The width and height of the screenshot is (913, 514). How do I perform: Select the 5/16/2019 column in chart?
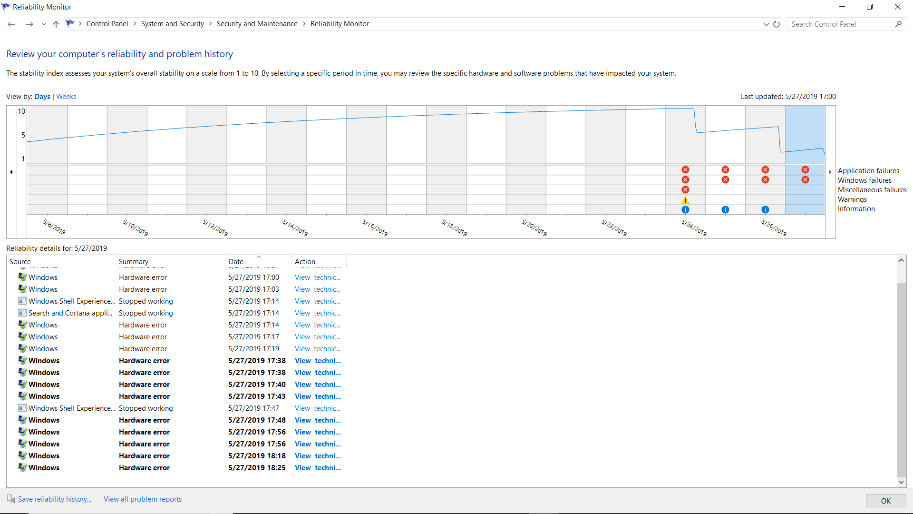(366, 160)
